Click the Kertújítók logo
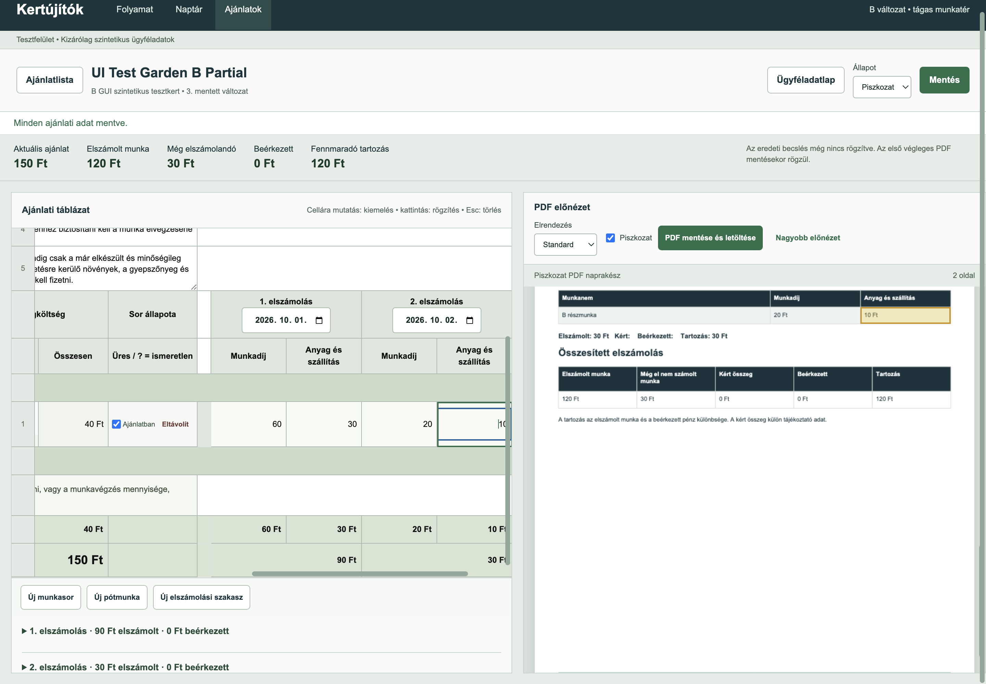Screen dimensions: 986x684 pyautogui.click(x=50, y=10)
